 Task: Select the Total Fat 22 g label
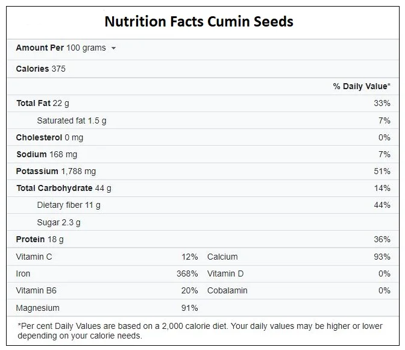point(42,103)
